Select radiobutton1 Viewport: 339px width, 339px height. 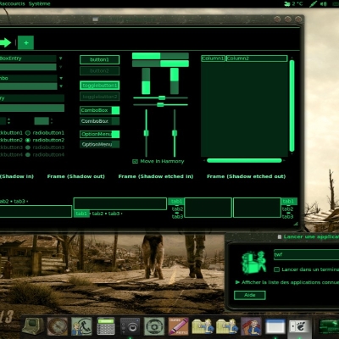pos(45,133)
